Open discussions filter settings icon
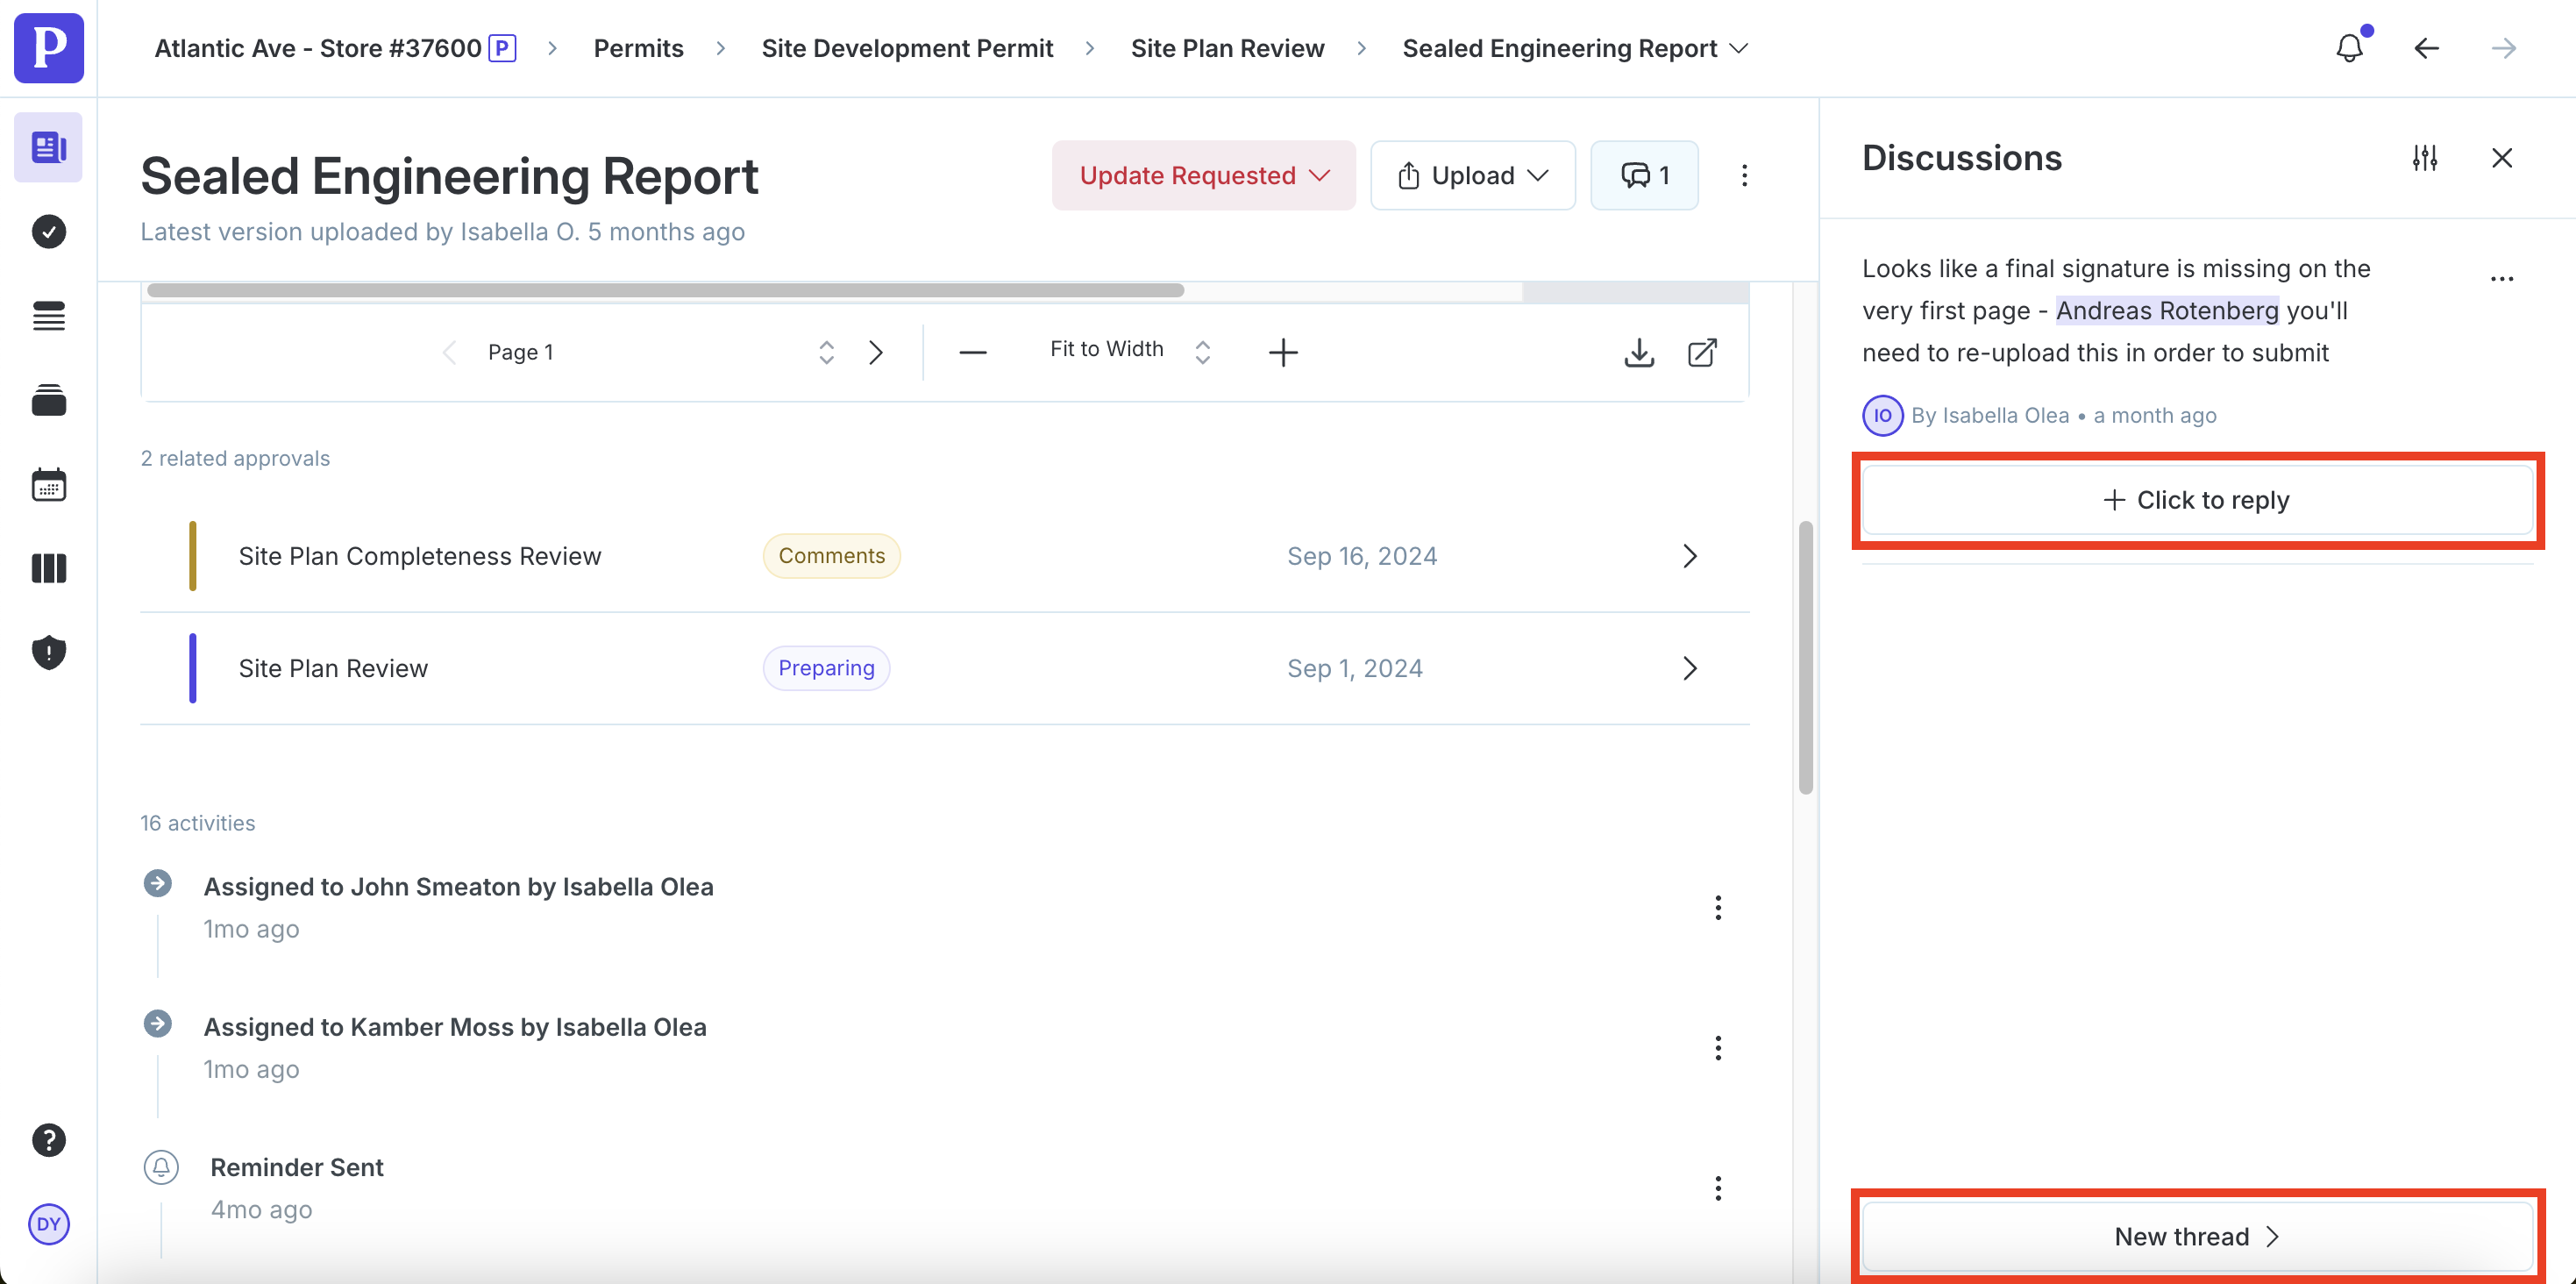The image size is (2576, 1284). (2424, 158)
